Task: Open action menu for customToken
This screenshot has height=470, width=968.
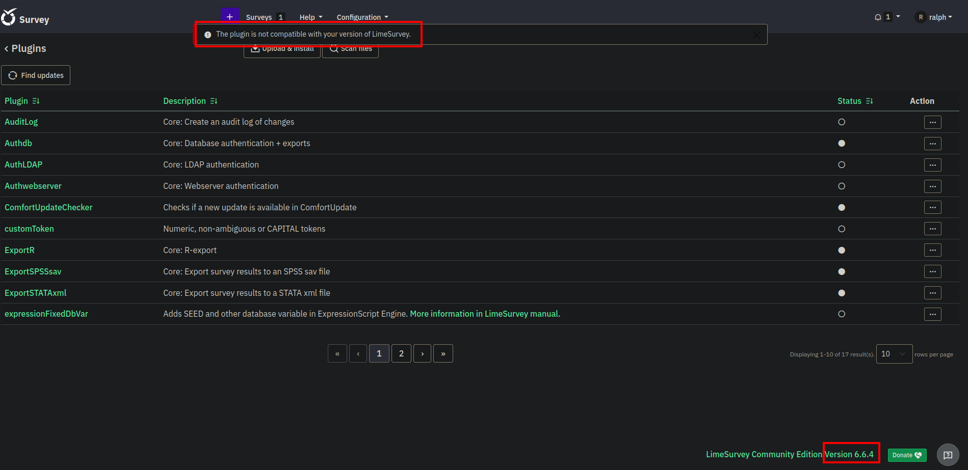Action: pos(932,229)
